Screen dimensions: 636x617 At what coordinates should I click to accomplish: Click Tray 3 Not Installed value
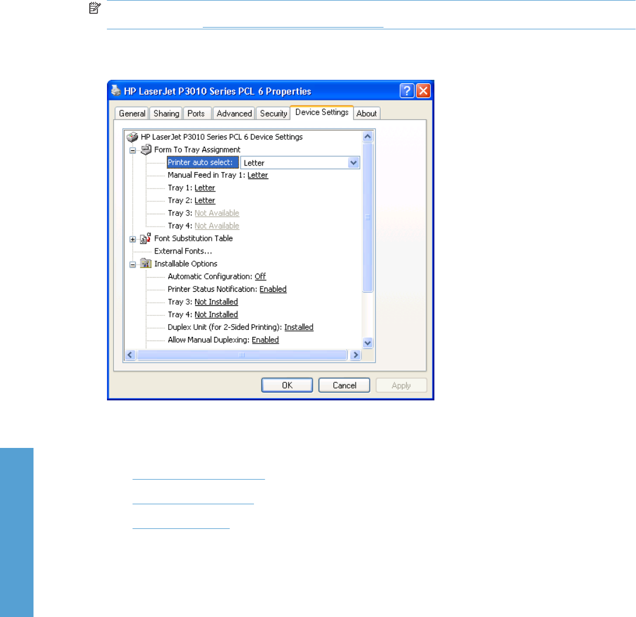point(216,302)
